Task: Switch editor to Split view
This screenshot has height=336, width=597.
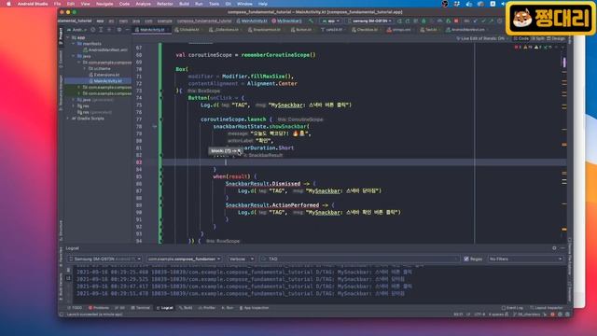Action: click(538, 38)
